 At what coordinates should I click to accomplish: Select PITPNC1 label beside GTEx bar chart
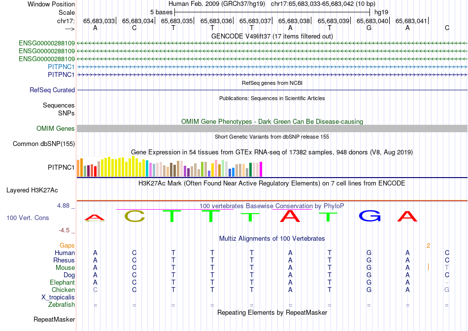point(61,167)
